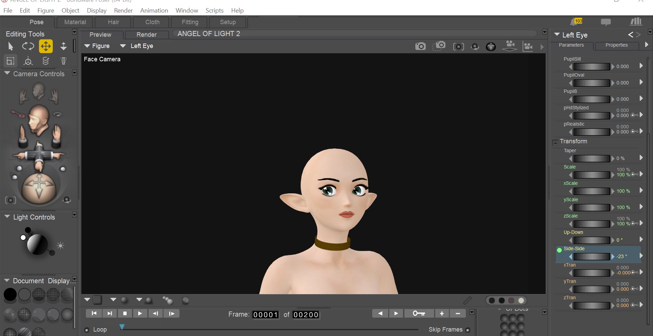Click the black trackball icon in viewport toolbar
This screenshot has width=653, height=336.
[491, 47]
